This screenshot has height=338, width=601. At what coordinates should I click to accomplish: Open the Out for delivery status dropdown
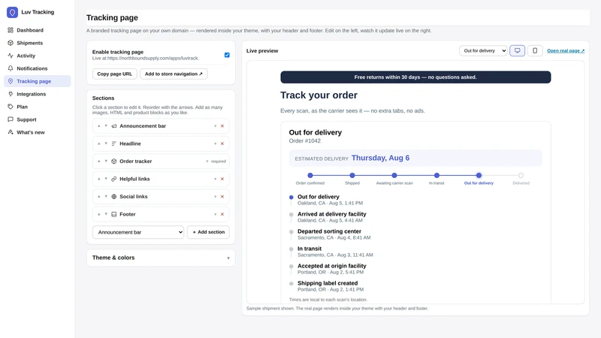[483, 50]
